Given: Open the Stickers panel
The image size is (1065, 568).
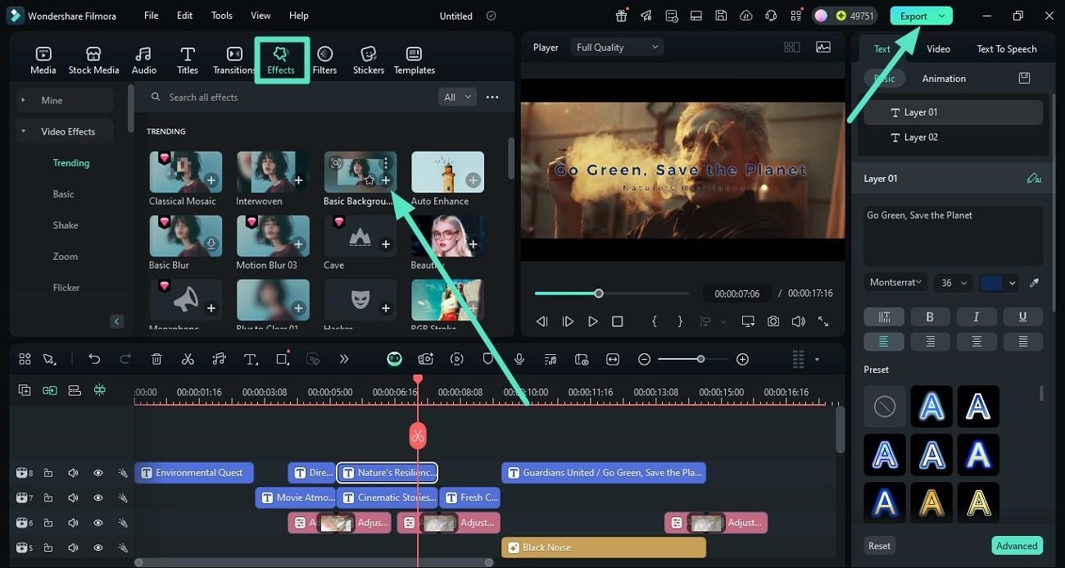Looking at the screenshot, I should pyautogui.click(x=369, y=61).
